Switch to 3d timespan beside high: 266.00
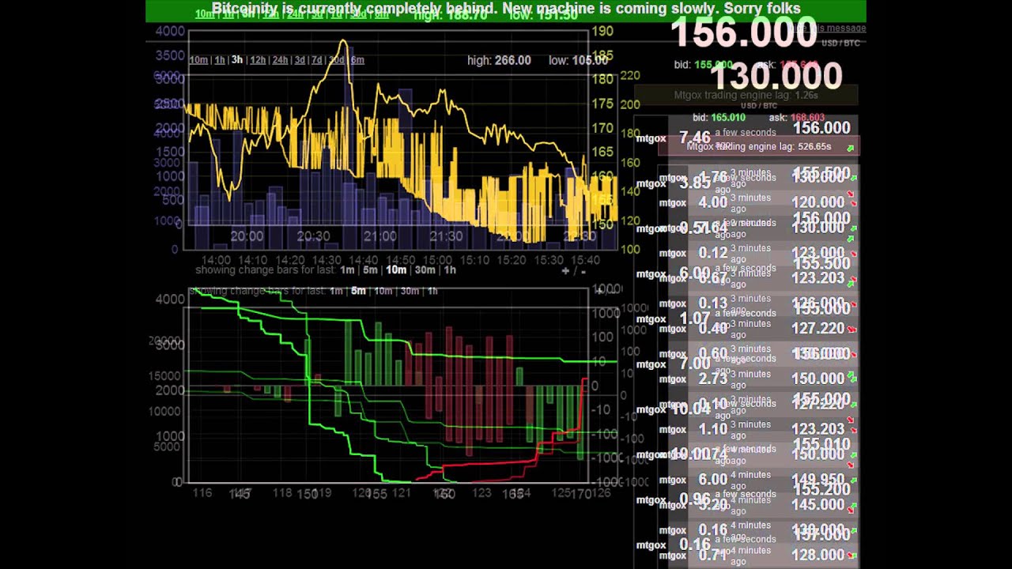 click(x=300, y=60)
